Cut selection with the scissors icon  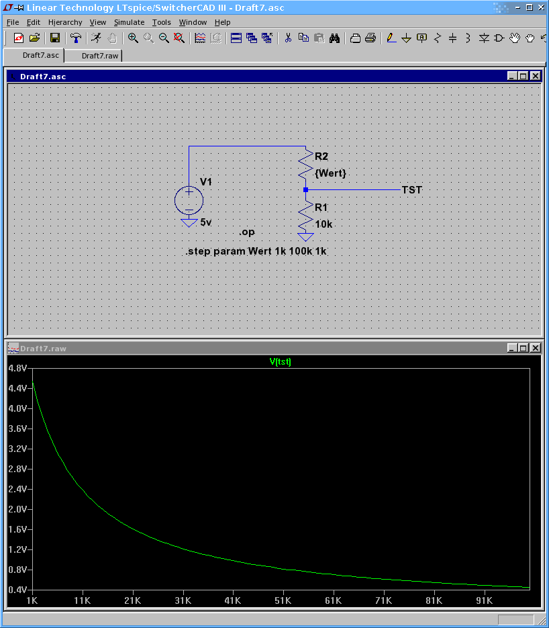coord(288,38)
